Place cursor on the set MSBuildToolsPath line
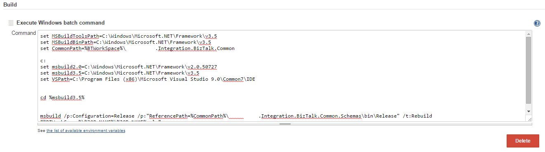The image size is (545, 152). pyautogui.click(x=129, y=36)
